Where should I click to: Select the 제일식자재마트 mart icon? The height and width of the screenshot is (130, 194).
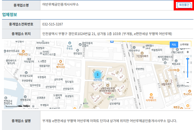[151, 95]
